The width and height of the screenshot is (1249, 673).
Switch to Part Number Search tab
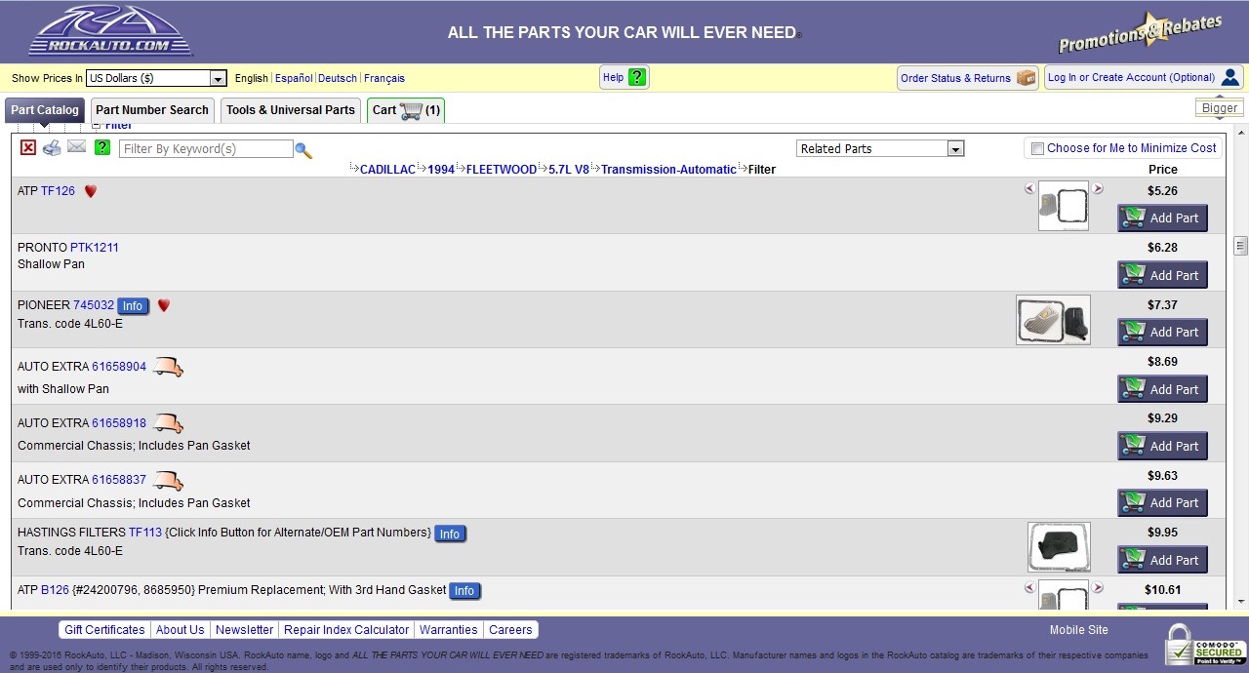pyautogui.click(x=152, y=110)
